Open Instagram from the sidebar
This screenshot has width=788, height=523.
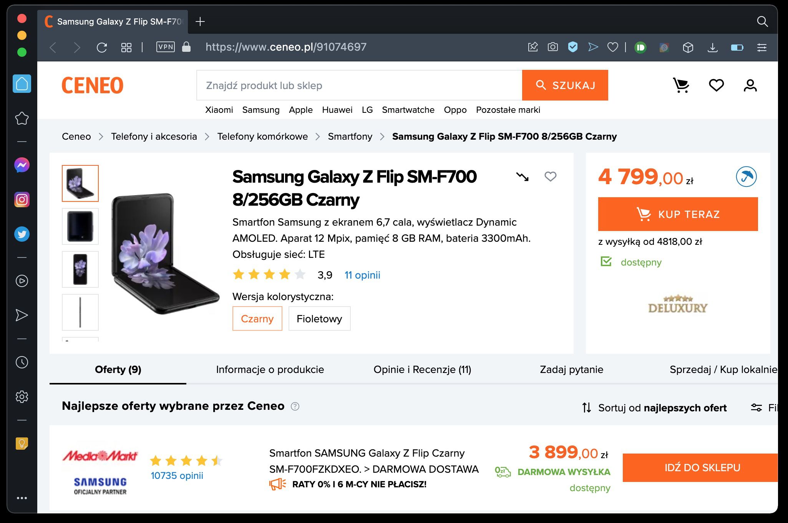point(22,199)
